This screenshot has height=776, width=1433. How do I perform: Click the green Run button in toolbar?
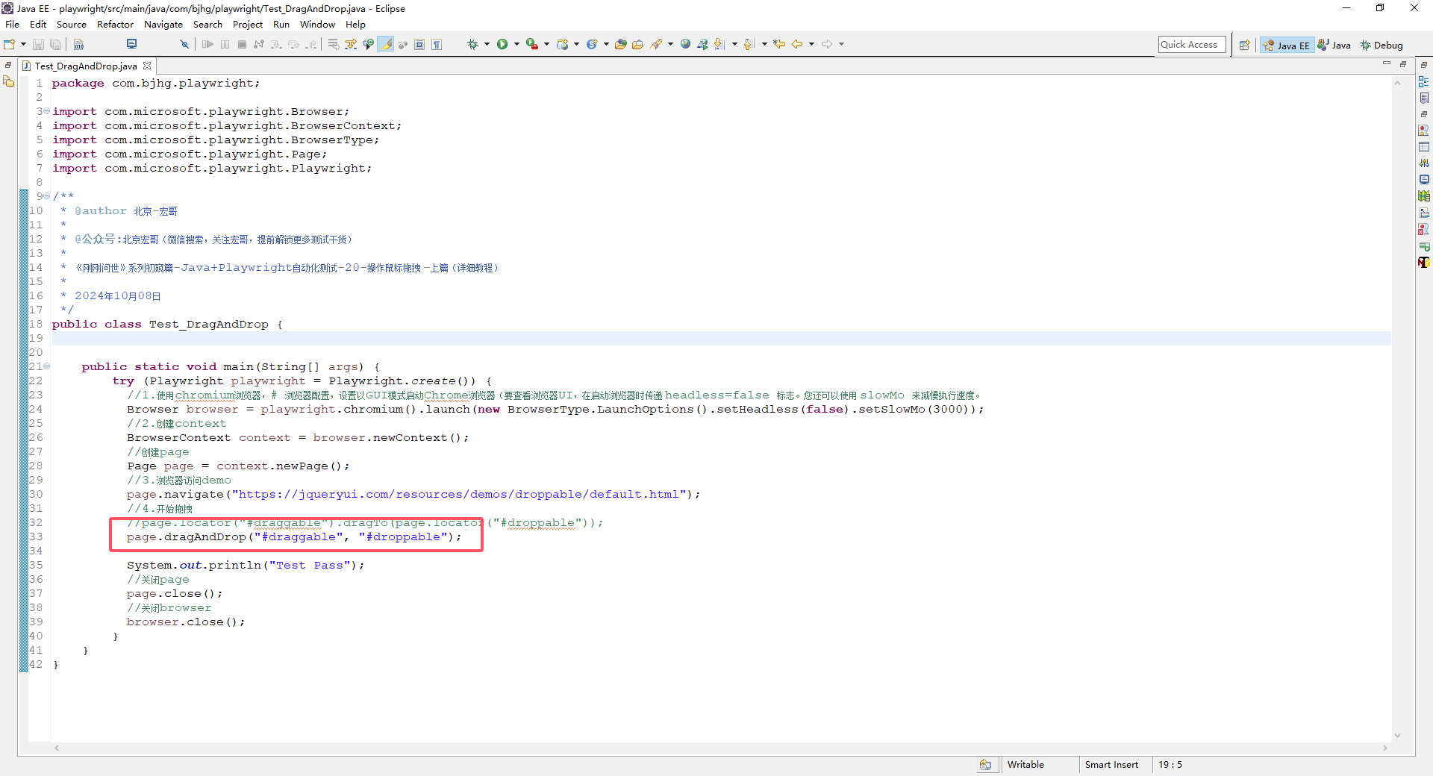pyautogui.click(x=502, y=45)
